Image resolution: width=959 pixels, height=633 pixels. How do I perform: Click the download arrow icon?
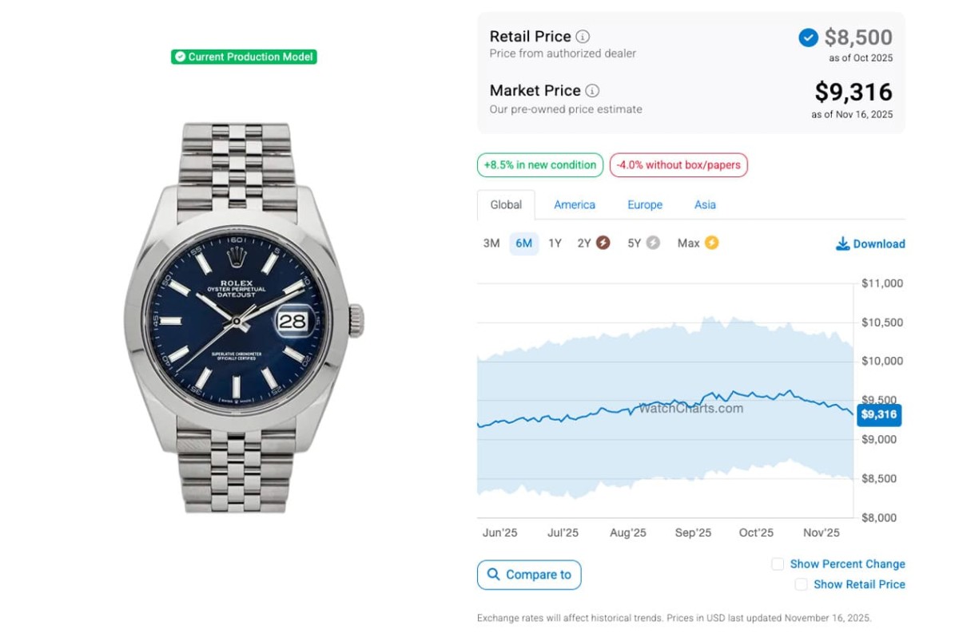(842, 243)
